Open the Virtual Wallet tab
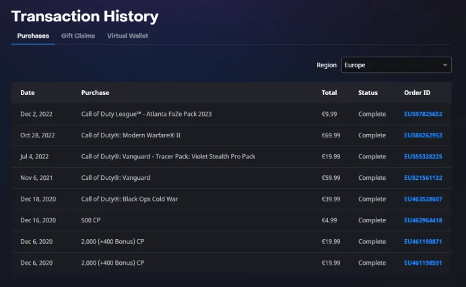The width and height of the screenshot is (466, 287). click(127, 36)
